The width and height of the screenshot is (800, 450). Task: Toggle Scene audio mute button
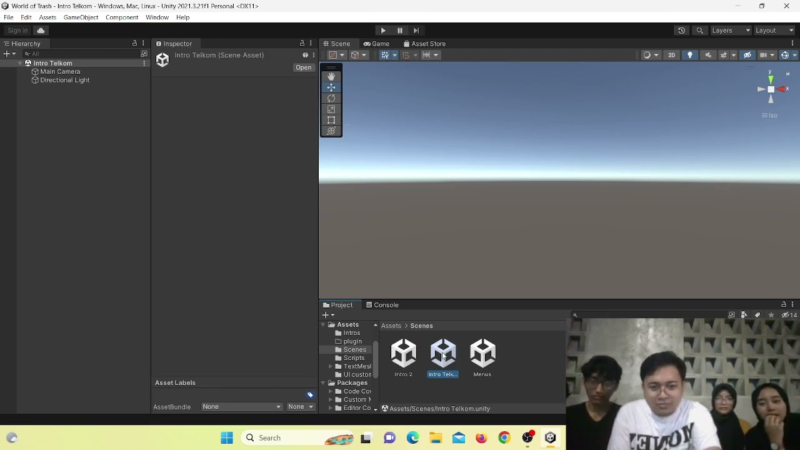[x=708, y=55]
